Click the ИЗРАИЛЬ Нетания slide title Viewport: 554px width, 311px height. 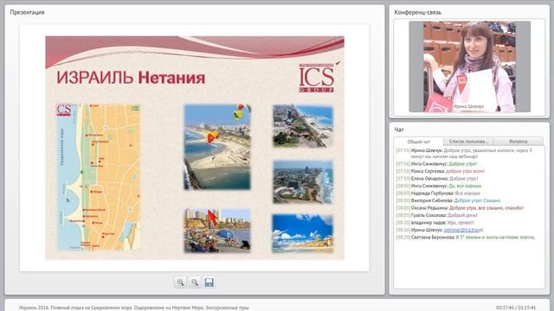(131, 78)
